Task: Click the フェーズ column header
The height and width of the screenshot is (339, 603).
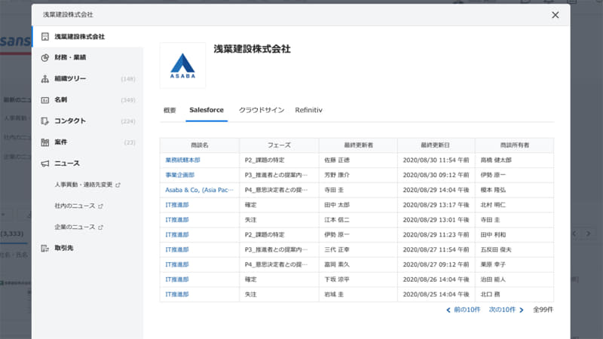Action: [x=279, y=145]
